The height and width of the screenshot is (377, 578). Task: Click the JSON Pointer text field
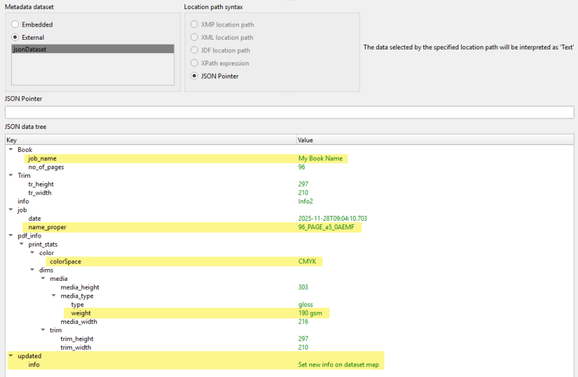point(289,112)
